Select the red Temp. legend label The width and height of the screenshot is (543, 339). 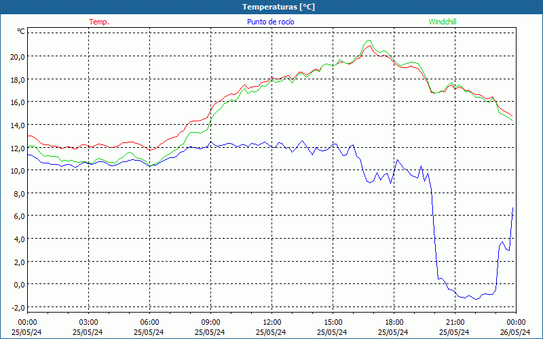99,22
